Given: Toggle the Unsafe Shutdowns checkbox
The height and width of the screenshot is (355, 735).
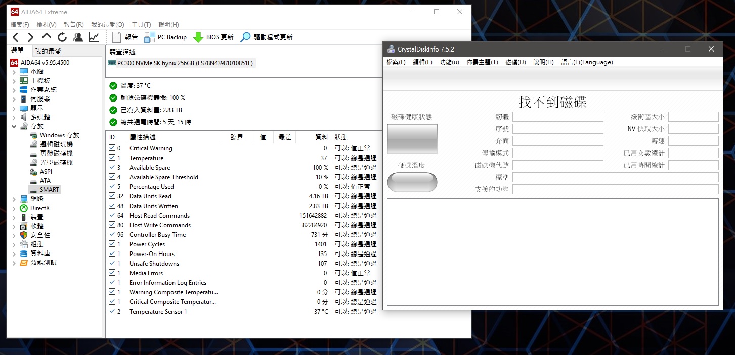Looking at the screenshot, I should (x=112, y=264).
